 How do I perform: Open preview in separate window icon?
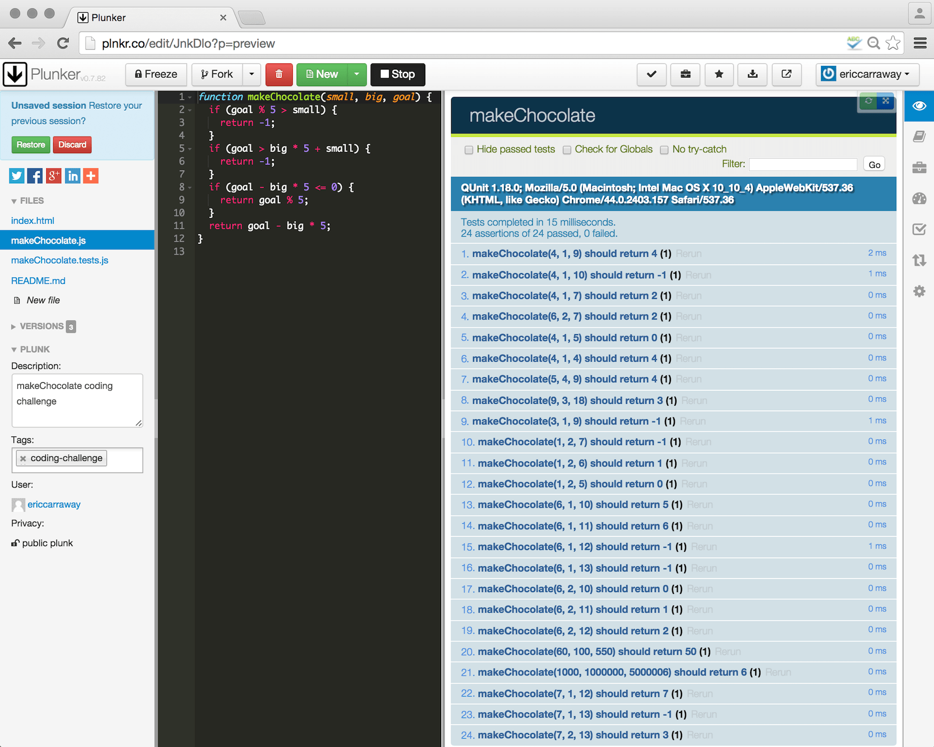click(786, 74)
